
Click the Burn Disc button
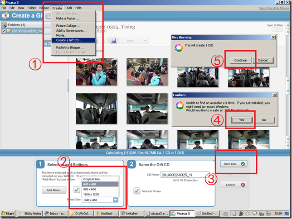[x=234, y=164]
